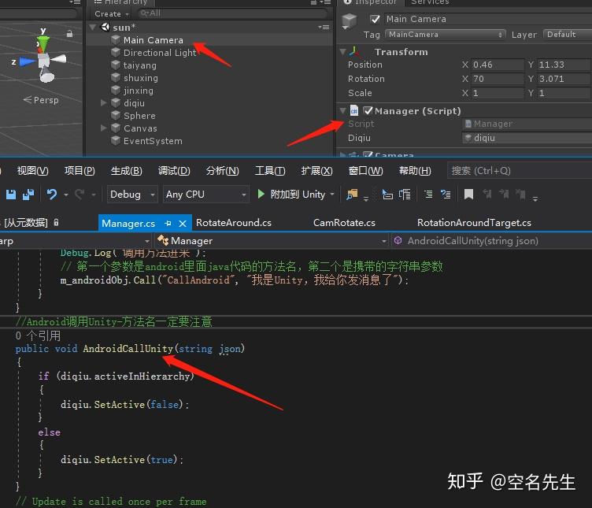Image resolution: width=592 pixels, height=508 pixels.
Task: Open the 调试(D) menu
Action: (174, 171)
